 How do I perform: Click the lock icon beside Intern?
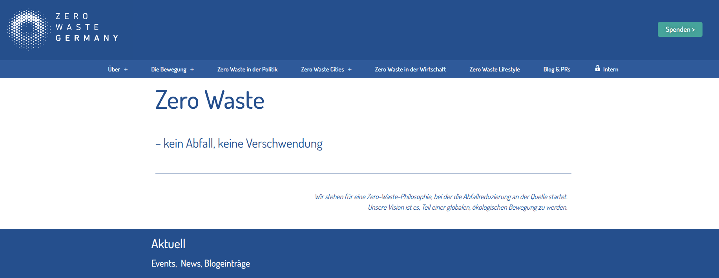[597, 68]
